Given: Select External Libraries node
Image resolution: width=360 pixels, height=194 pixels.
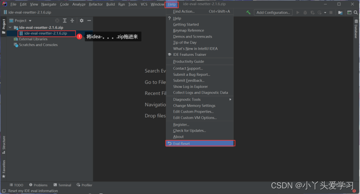Looking at the screenshot, I should click(x=33, y=39).
